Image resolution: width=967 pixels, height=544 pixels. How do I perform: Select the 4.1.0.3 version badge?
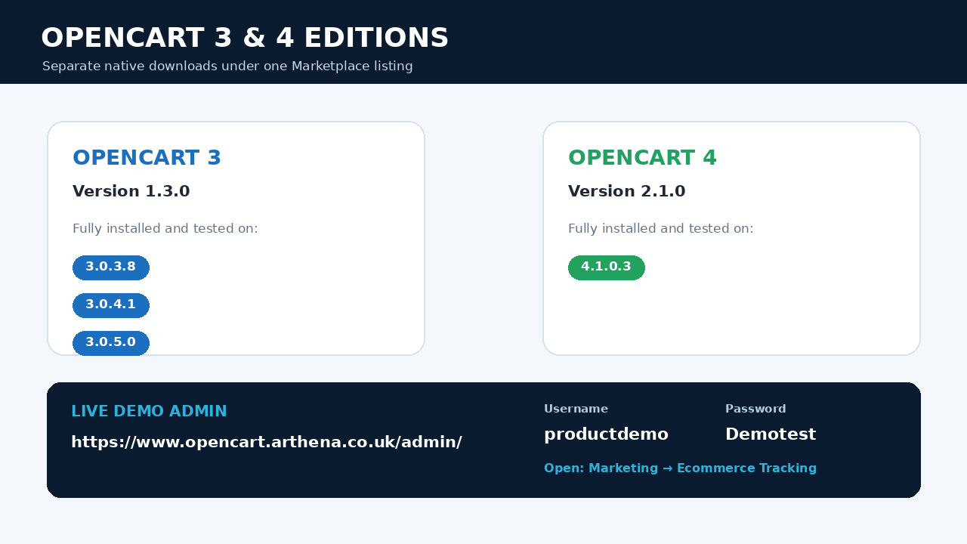607,267
